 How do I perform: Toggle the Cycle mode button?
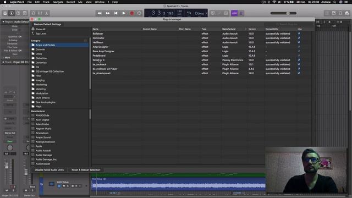click(x=139, y=13)
